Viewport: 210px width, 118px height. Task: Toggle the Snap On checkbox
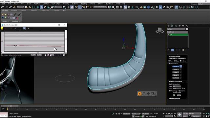182,88
